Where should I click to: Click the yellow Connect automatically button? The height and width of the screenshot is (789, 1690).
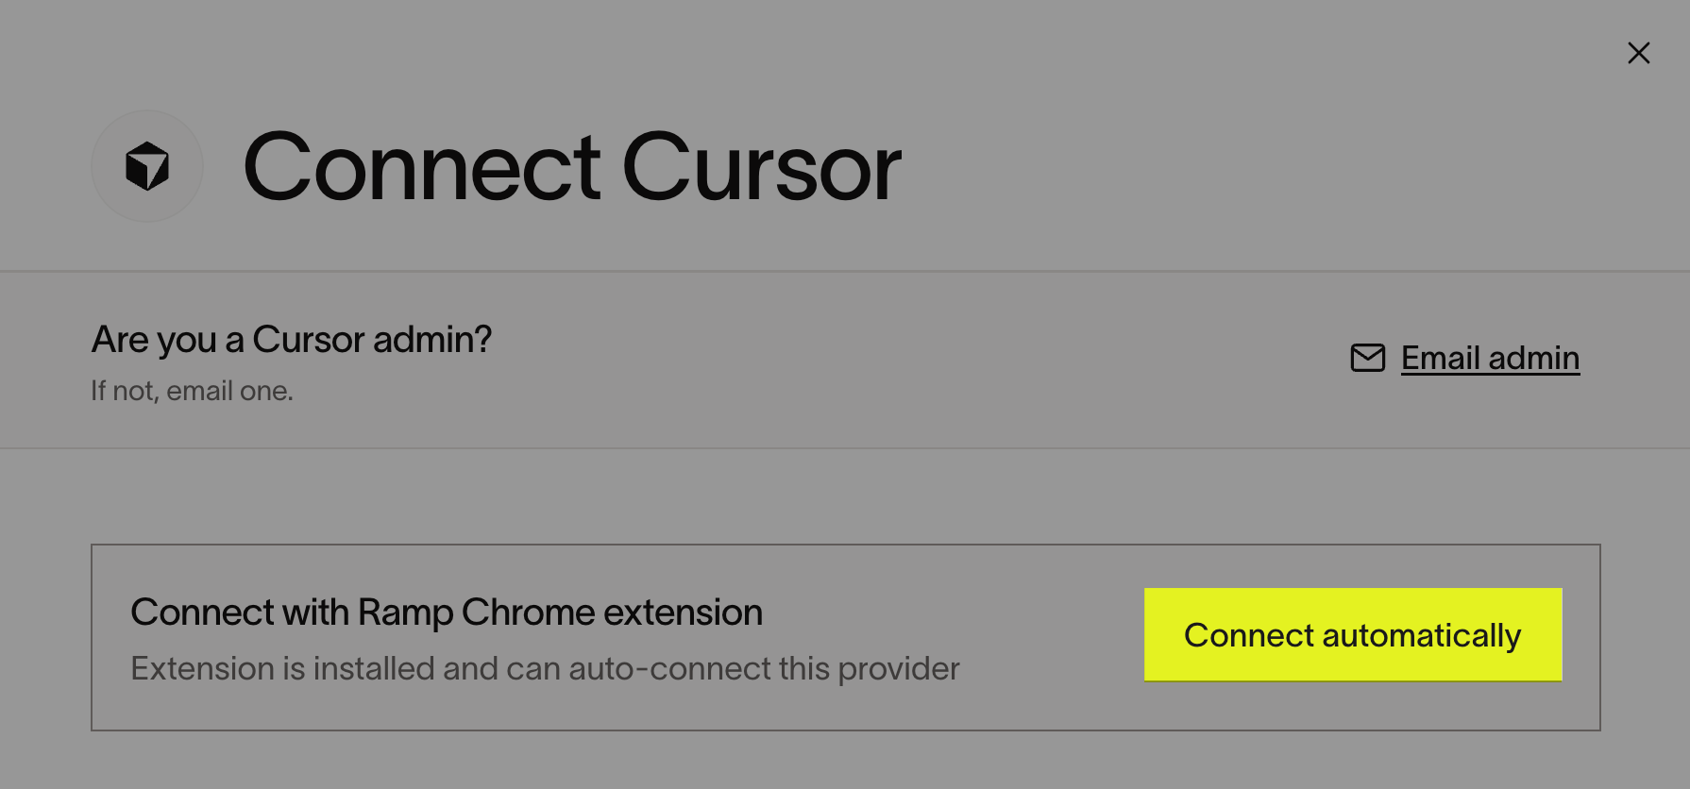[1353, 635]
